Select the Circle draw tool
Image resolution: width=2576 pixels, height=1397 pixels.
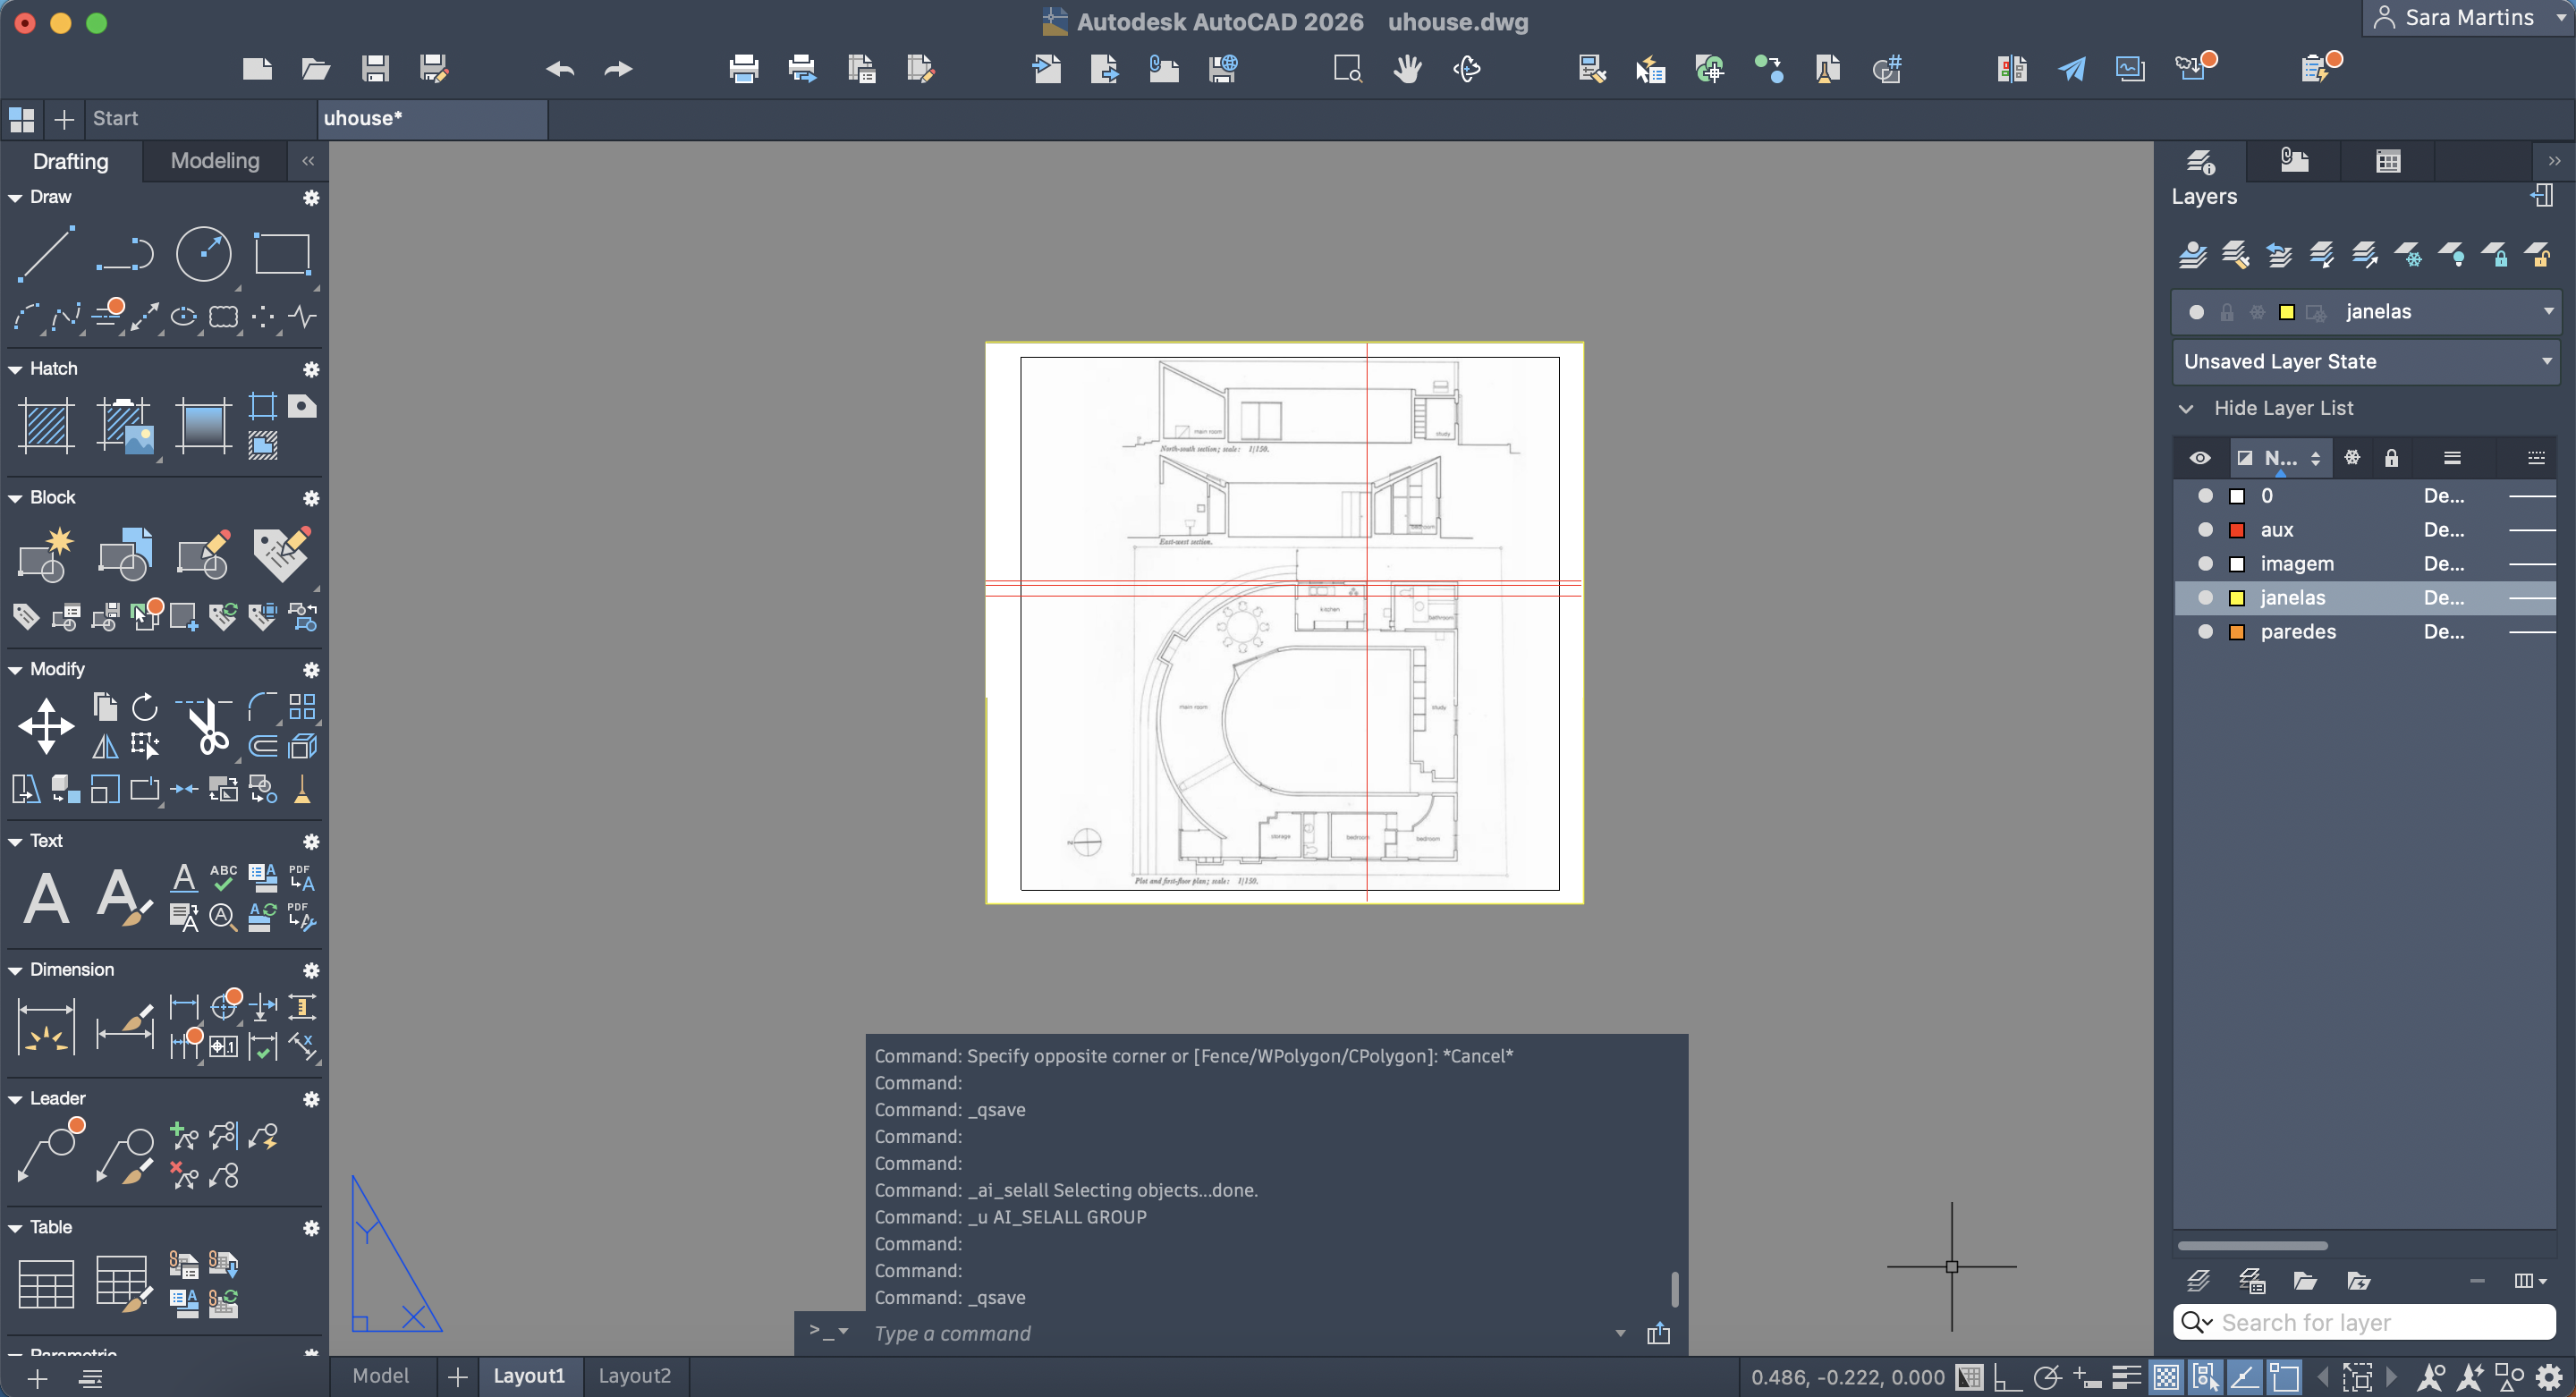[x=203, y=253]
